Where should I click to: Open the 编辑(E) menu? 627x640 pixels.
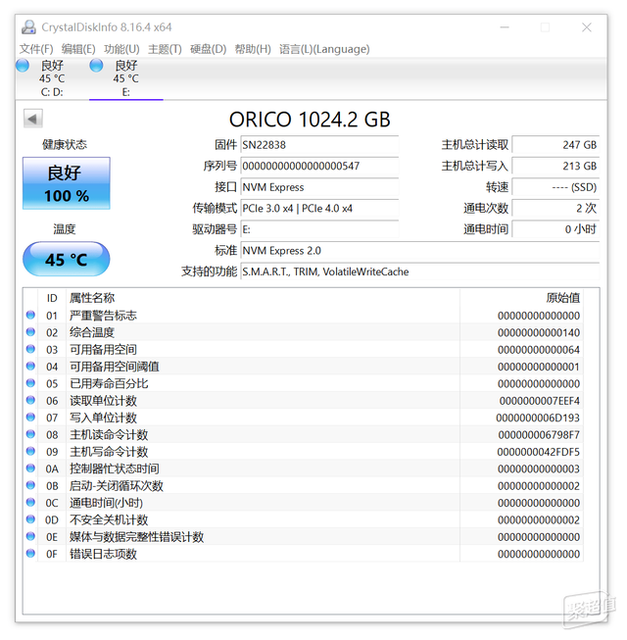(x=78, y=49)
